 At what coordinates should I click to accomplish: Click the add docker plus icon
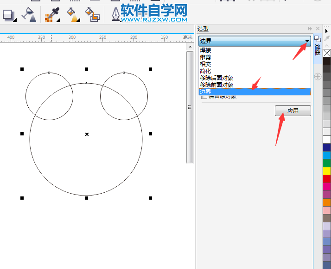(x=318, y=76)
